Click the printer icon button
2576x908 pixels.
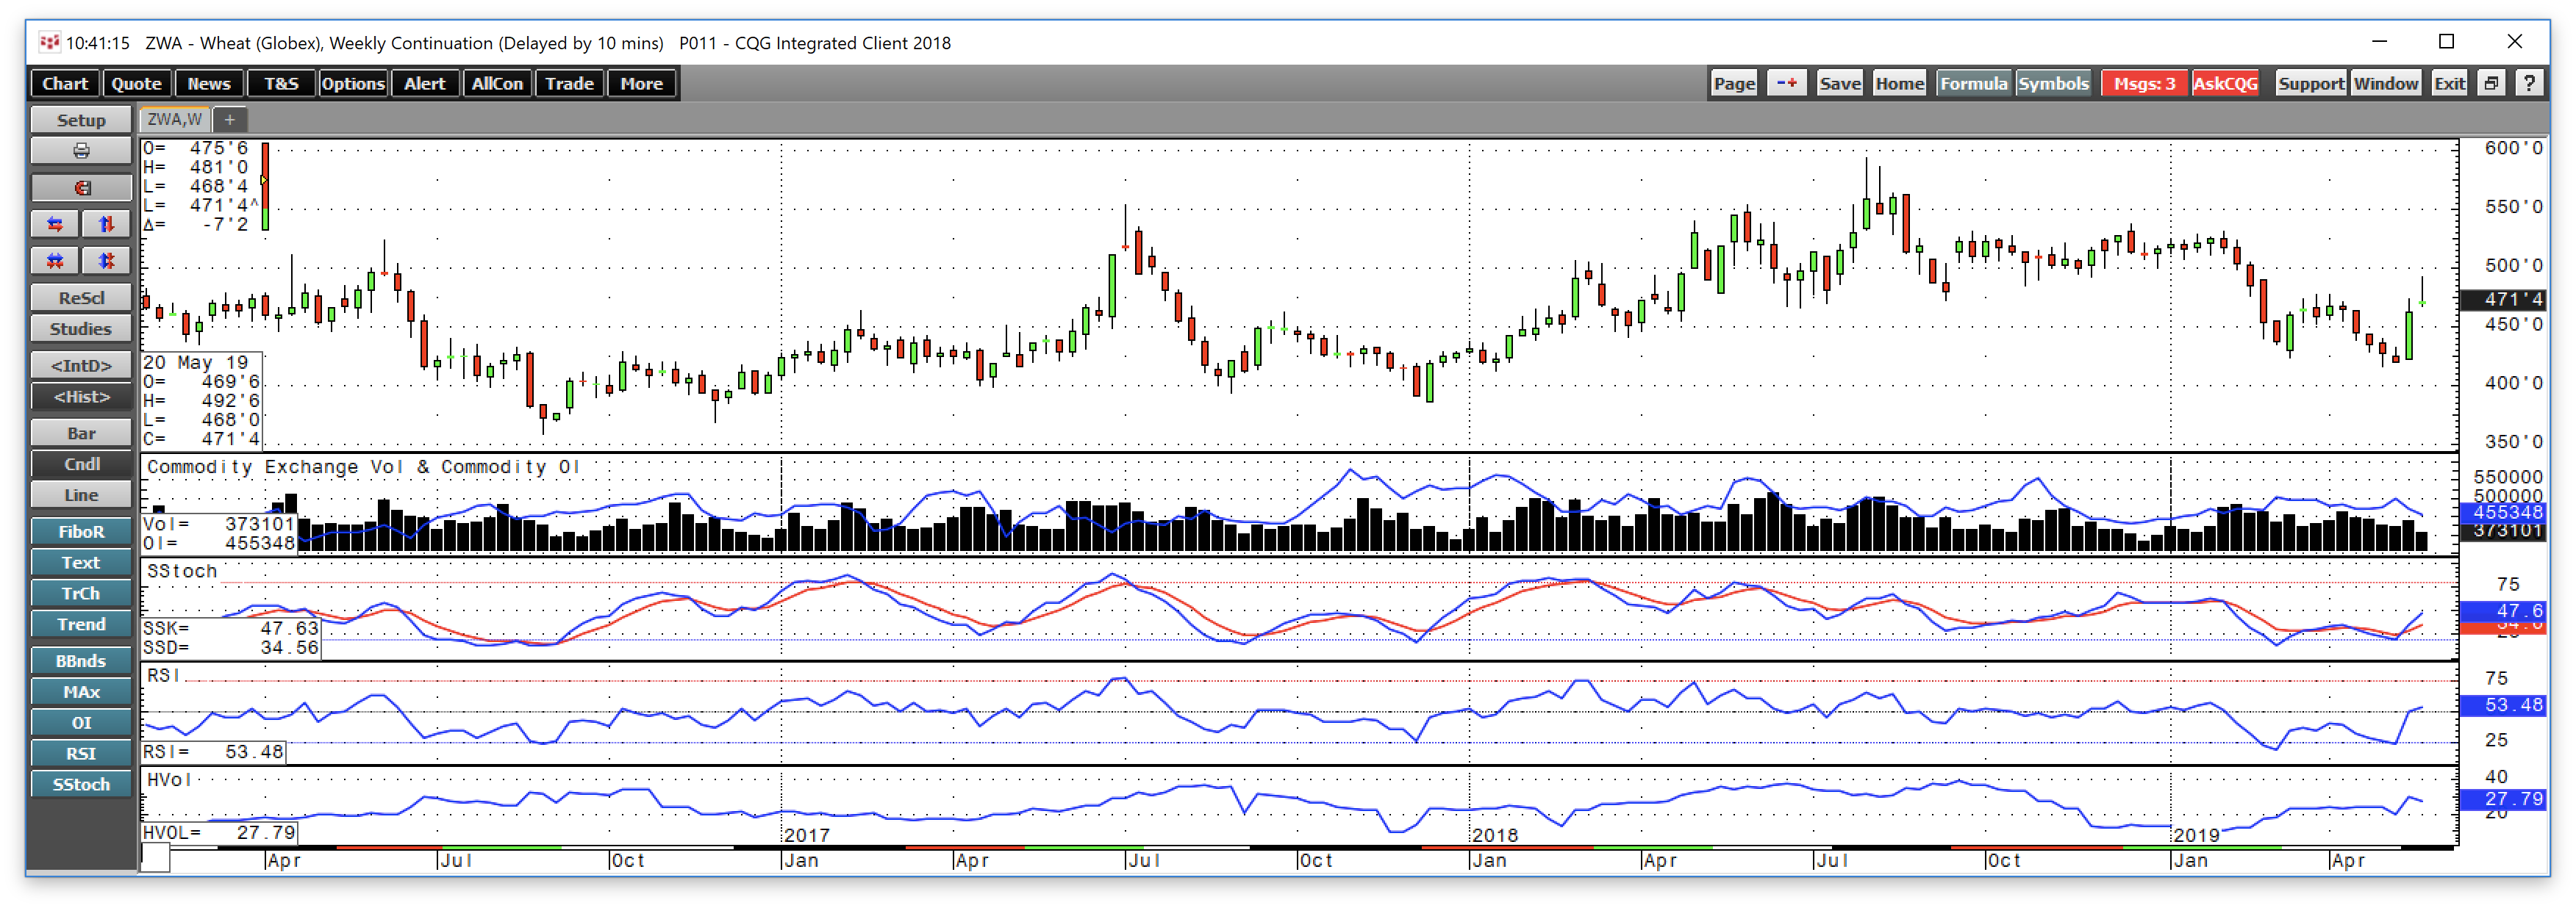81,151
